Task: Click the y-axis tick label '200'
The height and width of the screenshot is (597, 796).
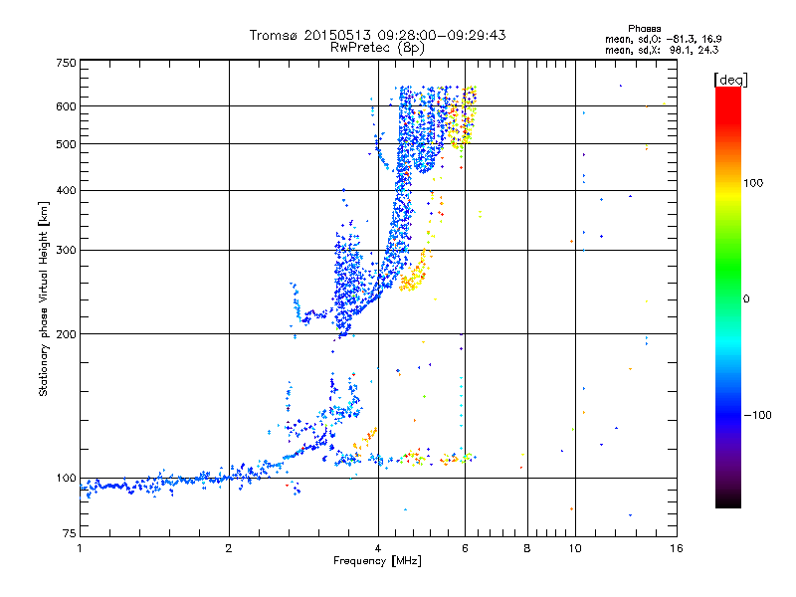Action: 66,334
